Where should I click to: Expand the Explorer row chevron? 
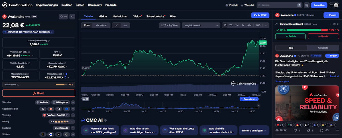pos(73,128)
